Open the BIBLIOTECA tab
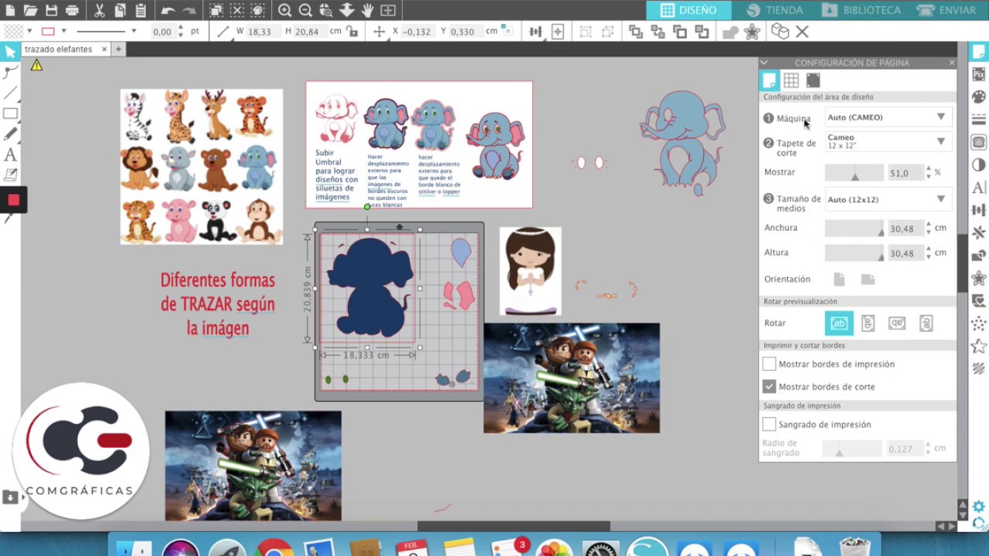Screen dimensions: 989x556 862,10
